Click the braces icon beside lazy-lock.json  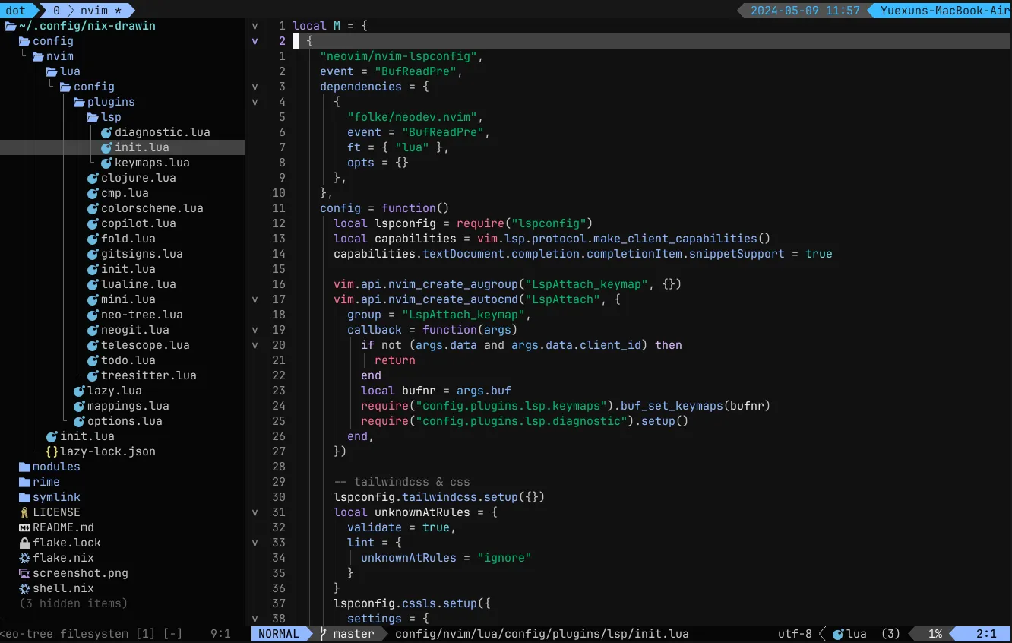tap(53, 451)
